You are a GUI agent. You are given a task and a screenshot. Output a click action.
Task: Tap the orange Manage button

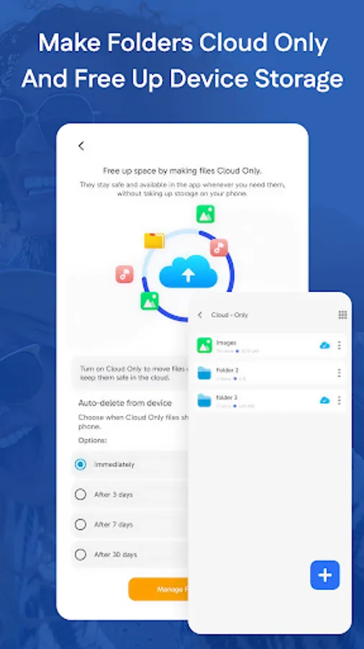coord(158,589)
